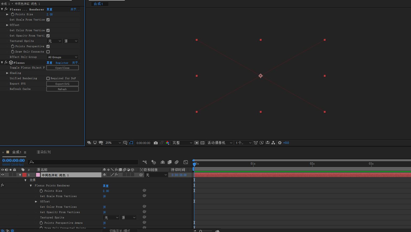
Task: Enable motion blur icon in timeline toolbar
Action: (x=177, y=162)
